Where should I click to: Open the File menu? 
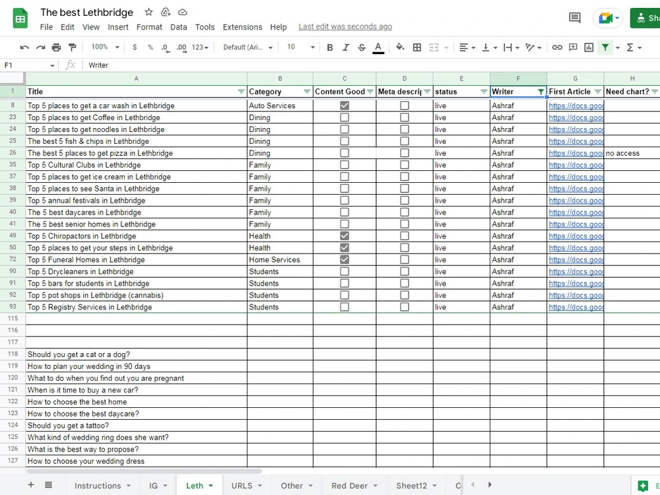(x=46, y=27)
